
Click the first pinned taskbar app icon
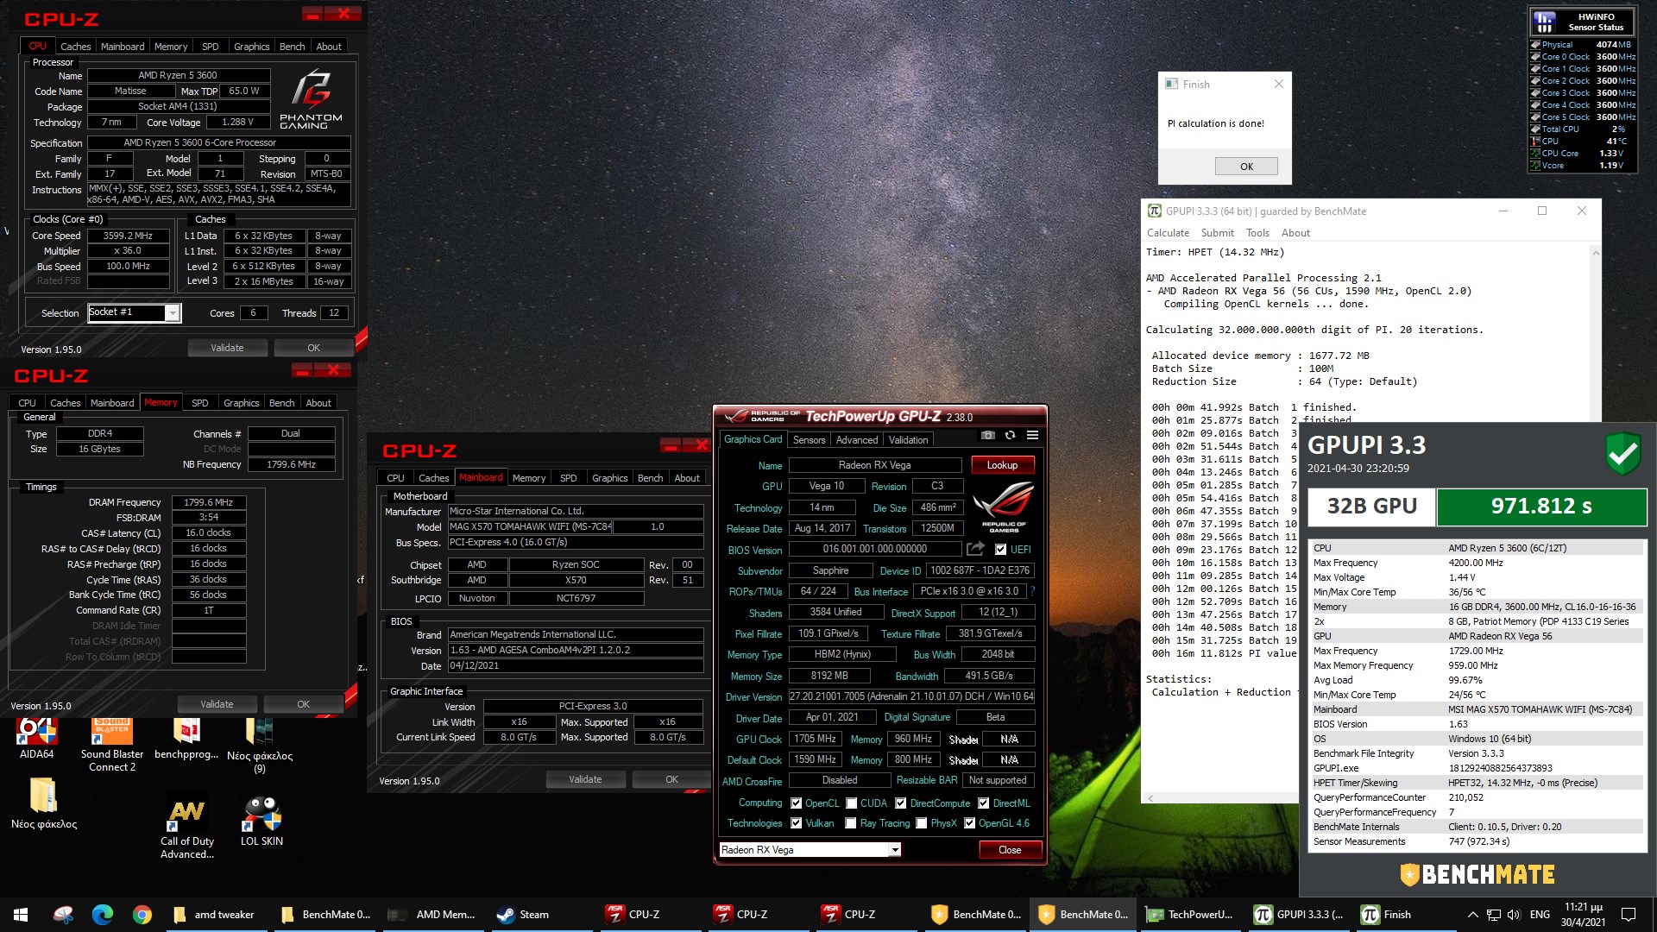click(x=63, y=915)
